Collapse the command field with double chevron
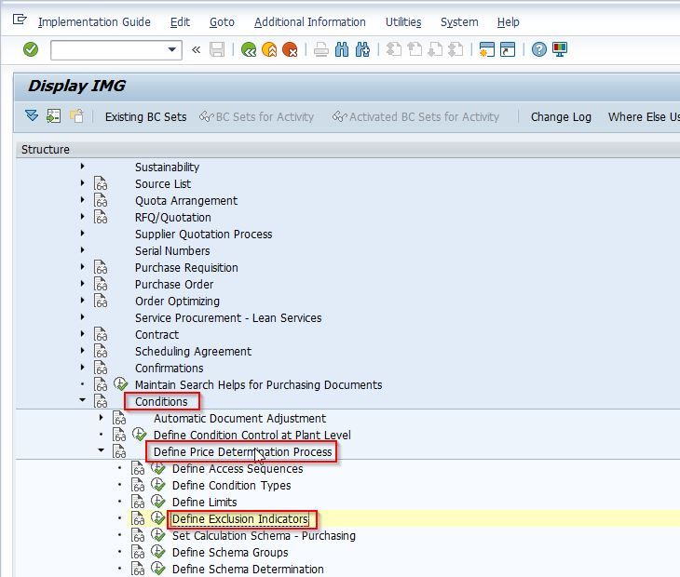680x577 pixels. point(196,50)
